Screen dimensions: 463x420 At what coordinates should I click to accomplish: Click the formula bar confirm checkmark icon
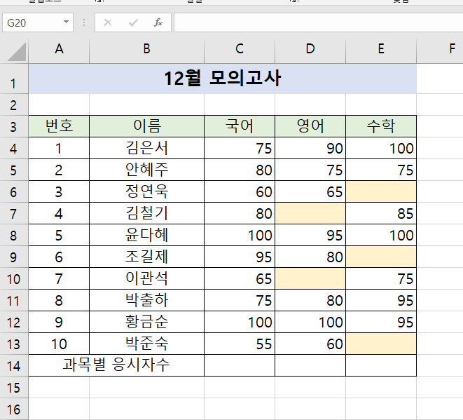[133, 22]
